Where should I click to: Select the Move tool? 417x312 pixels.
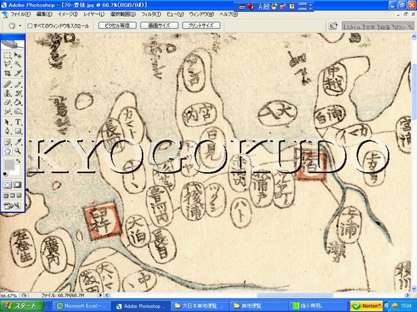pos(18,55)
